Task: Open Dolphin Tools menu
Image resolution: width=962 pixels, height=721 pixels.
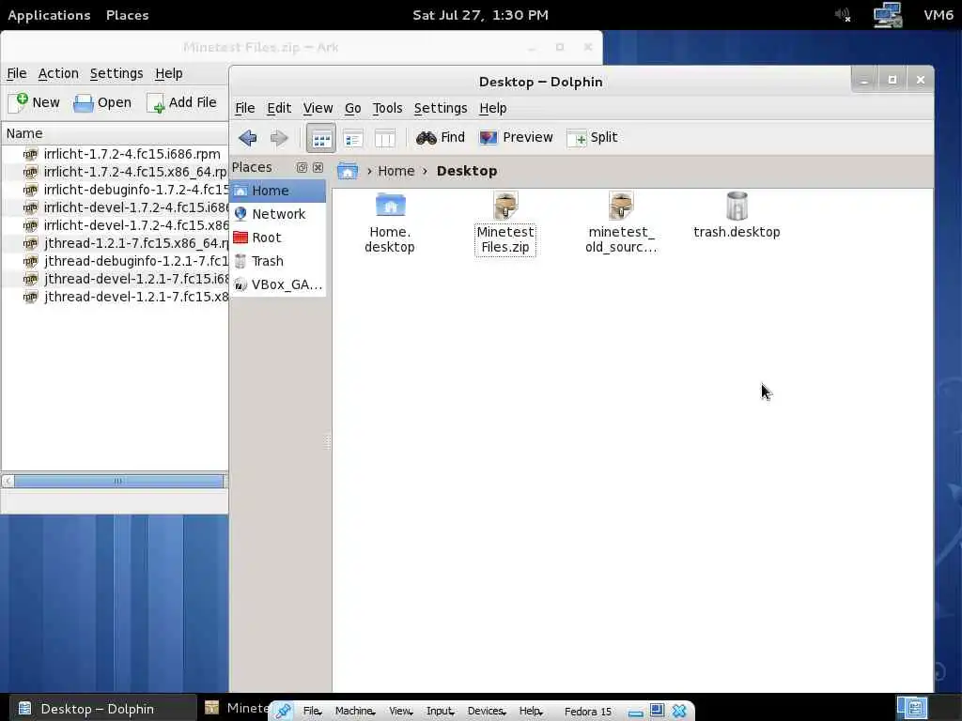Action: (388, 108)
